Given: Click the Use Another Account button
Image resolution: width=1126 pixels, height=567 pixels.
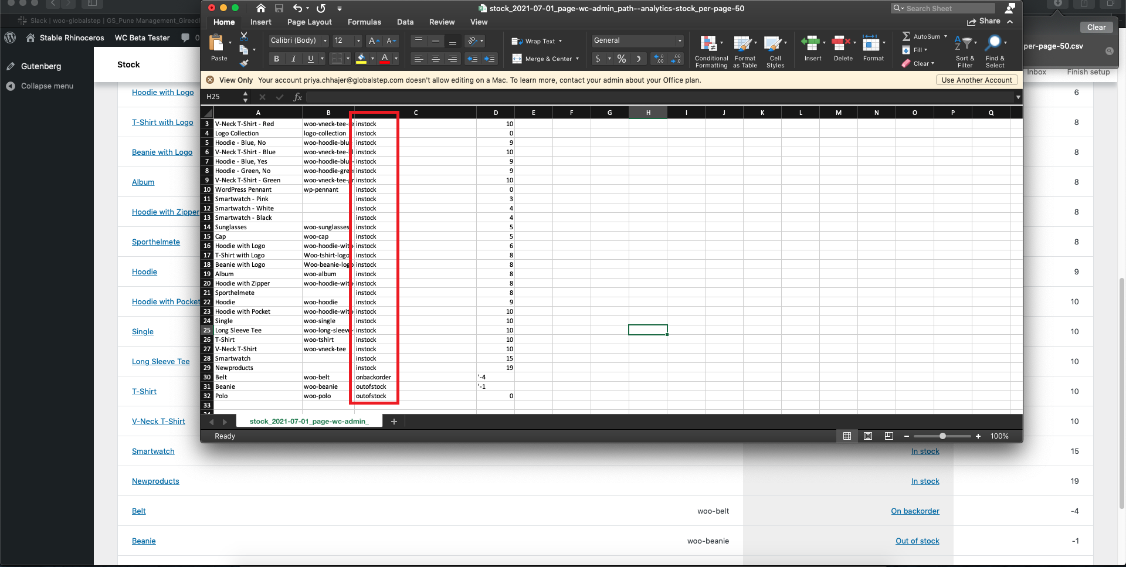Looking at the screenshot, I should (x=976, y=80).
